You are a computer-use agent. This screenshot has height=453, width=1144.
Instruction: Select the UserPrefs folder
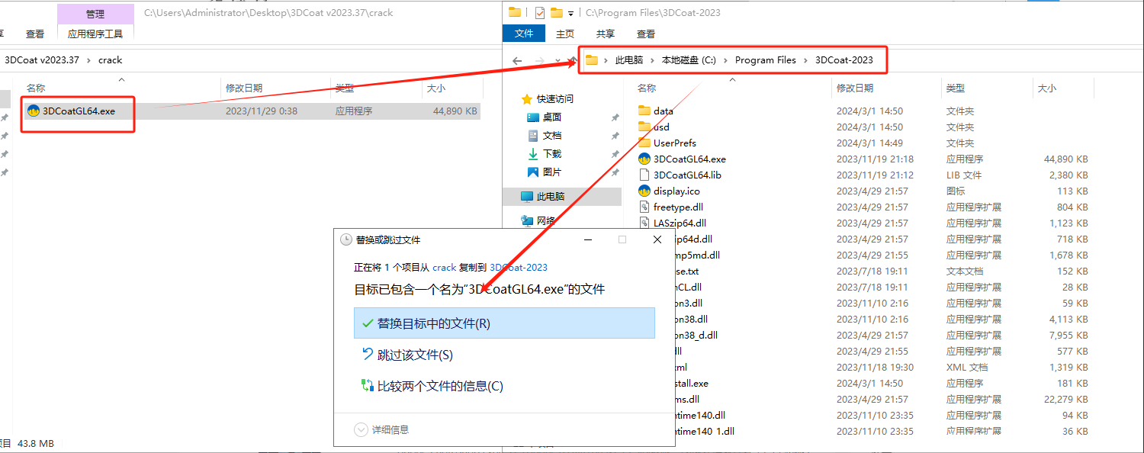pos(674,143)
